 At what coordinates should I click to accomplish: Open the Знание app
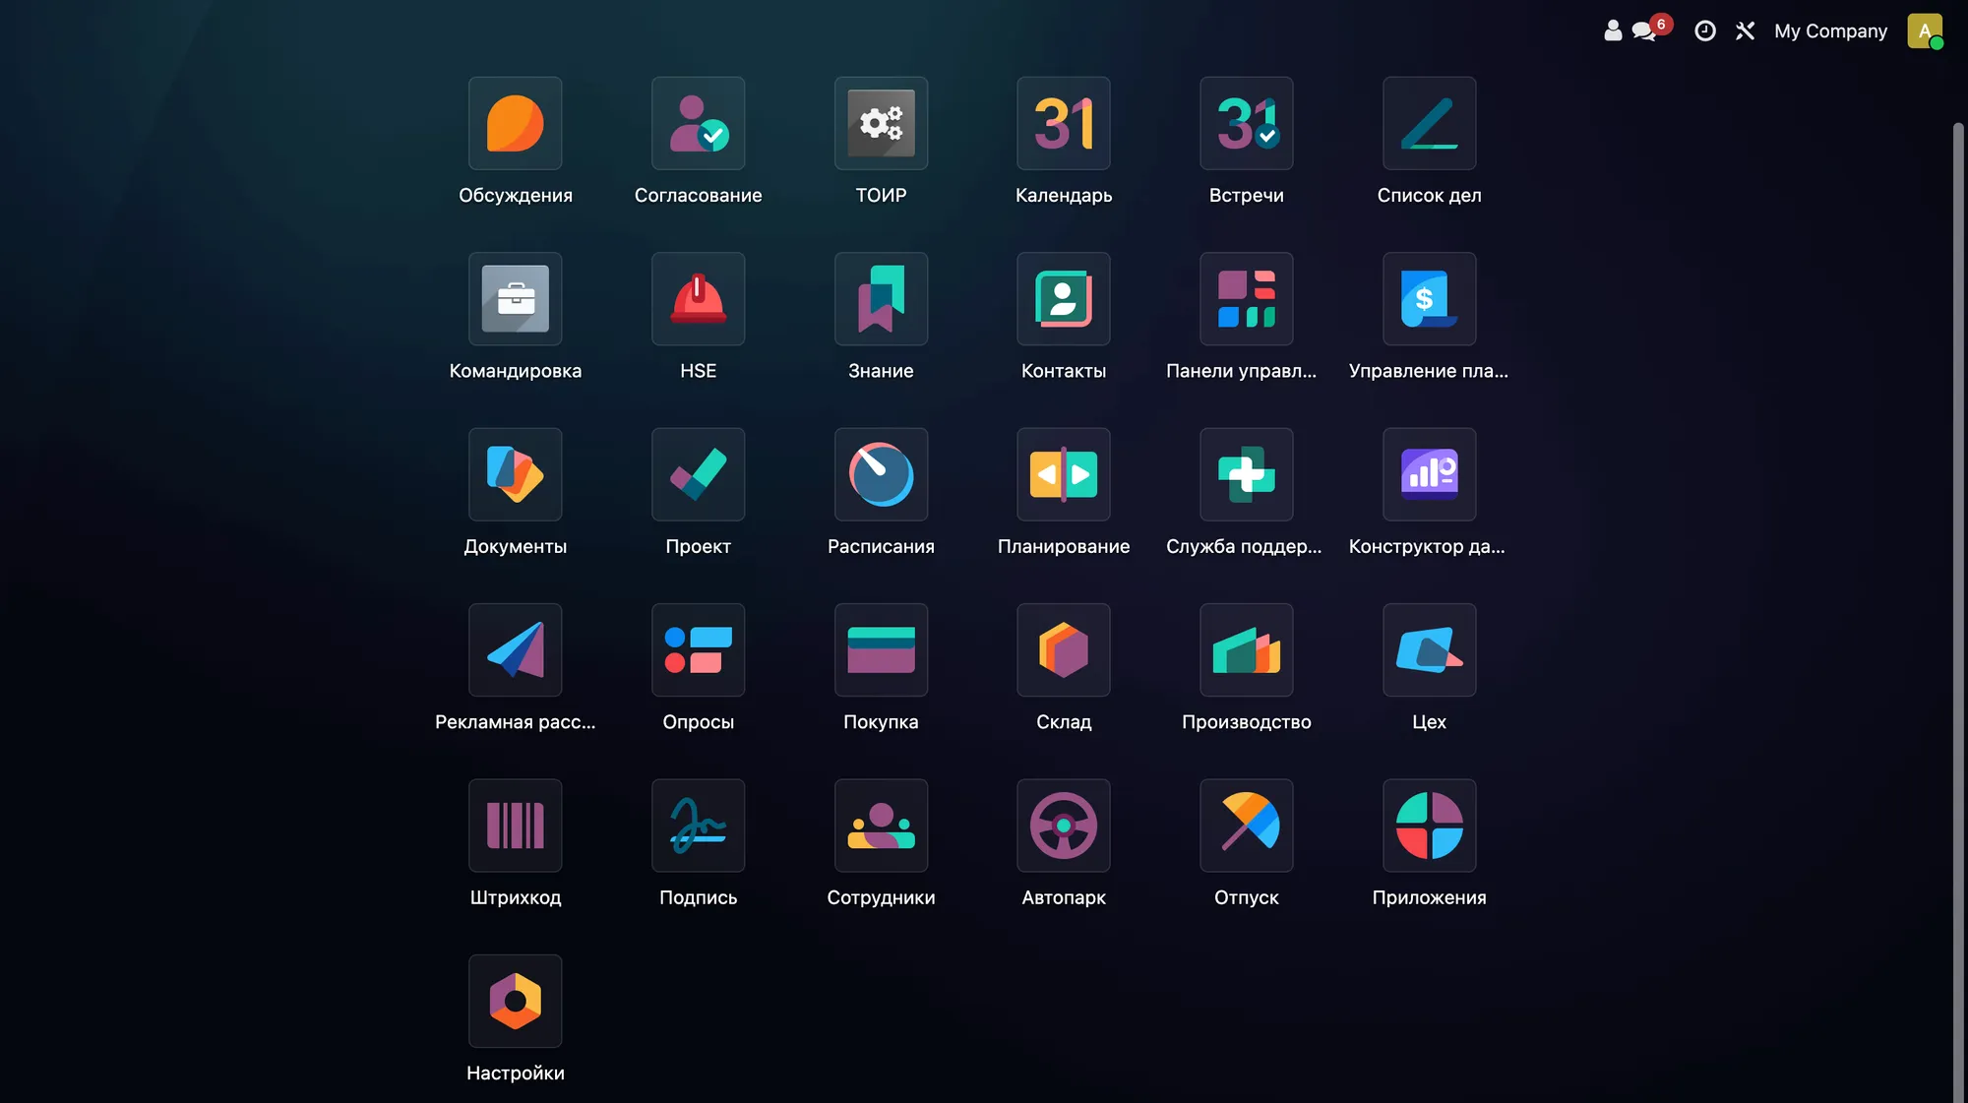[881, 299]
